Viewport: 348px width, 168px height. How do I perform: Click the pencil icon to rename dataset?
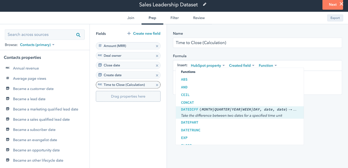(x=205, y=4)
